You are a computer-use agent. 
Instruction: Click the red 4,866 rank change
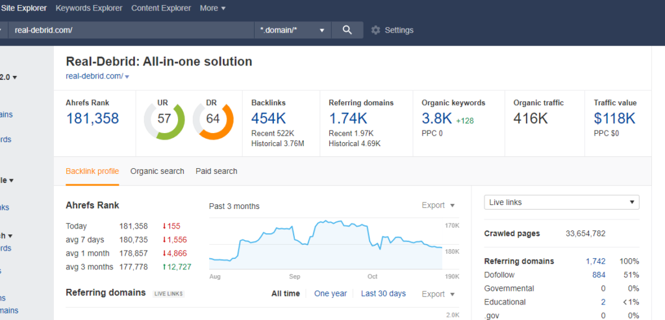point(175,253)
